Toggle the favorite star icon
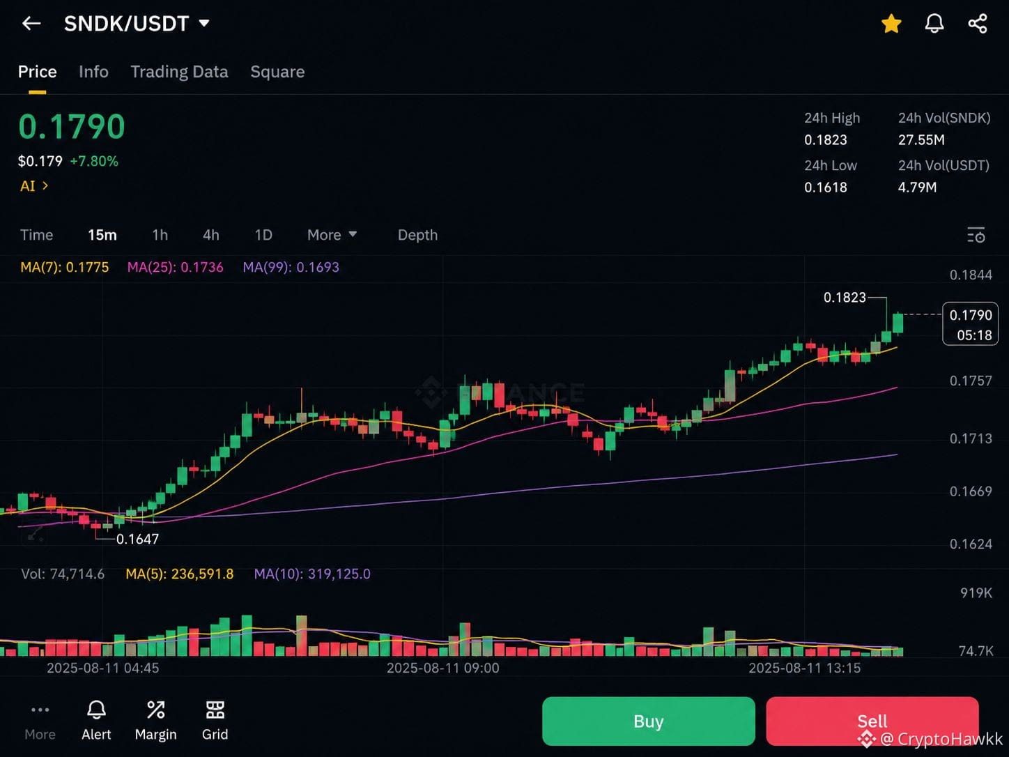Viewport: 1009px width, 757px height. pos(891,24)
